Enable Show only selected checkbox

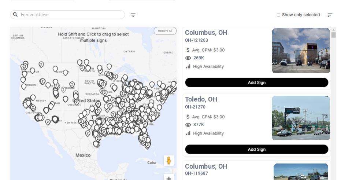tap(278, 15)
